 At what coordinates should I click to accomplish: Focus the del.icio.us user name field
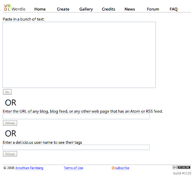coord(76,147)
